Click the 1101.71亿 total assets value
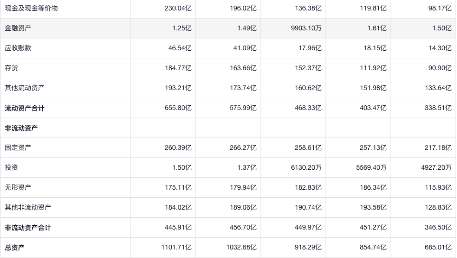Viewport: 457px width, 258px height. (x=176, y=247)
